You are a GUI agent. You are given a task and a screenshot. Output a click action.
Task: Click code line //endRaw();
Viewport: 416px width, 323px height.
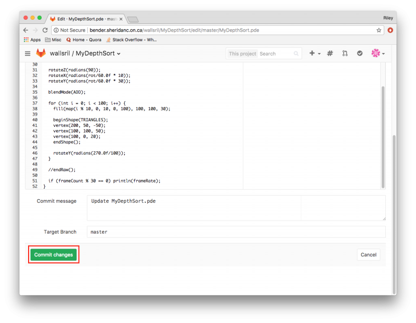click(x=62, y=170)
